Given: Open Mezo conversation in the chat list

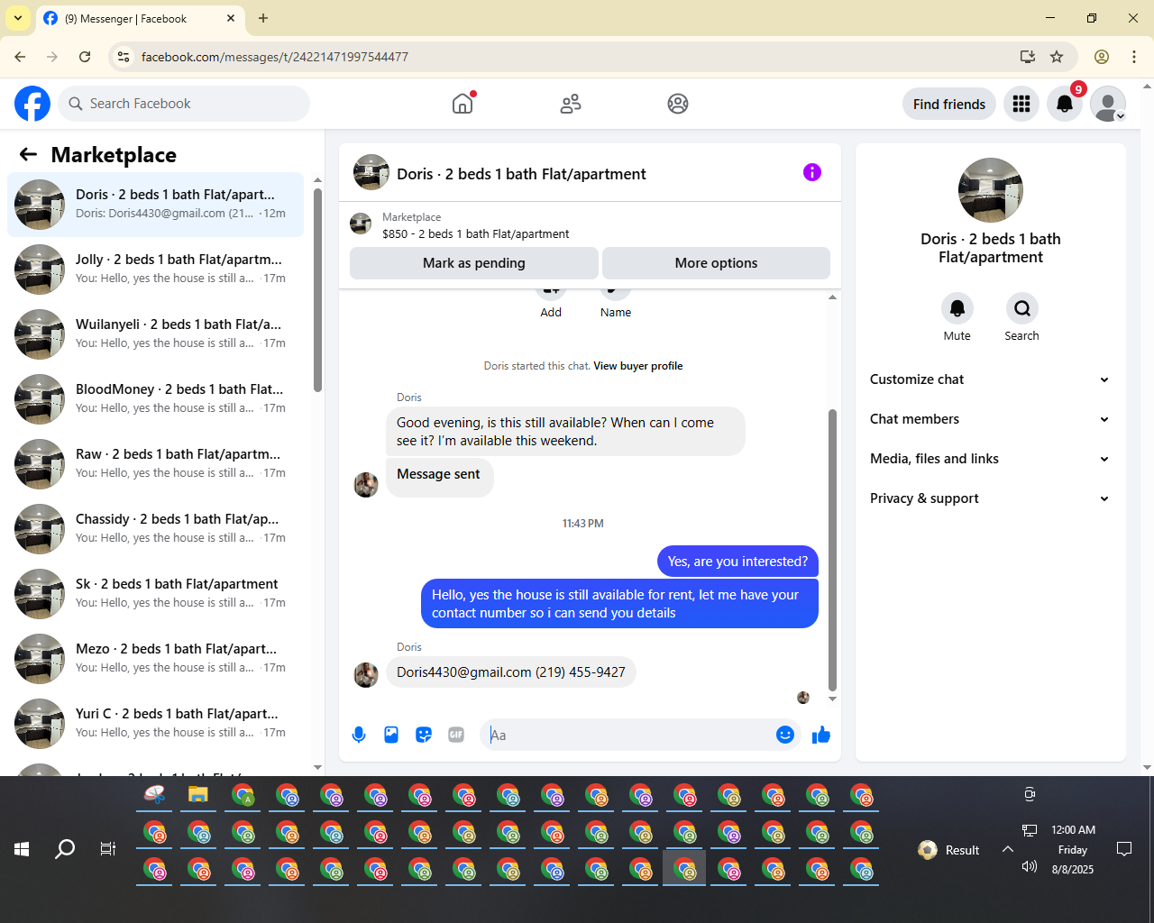Looking at the screenshot, I should (155, 659).
